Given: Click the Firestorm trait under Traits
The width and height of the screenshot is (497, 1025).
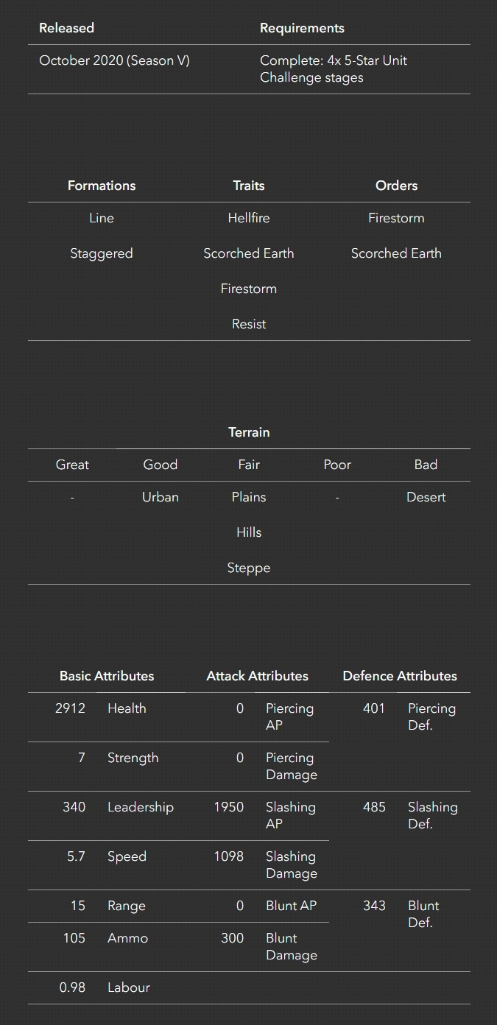Looking at the screenshot, I should click(x=249, y=289).
